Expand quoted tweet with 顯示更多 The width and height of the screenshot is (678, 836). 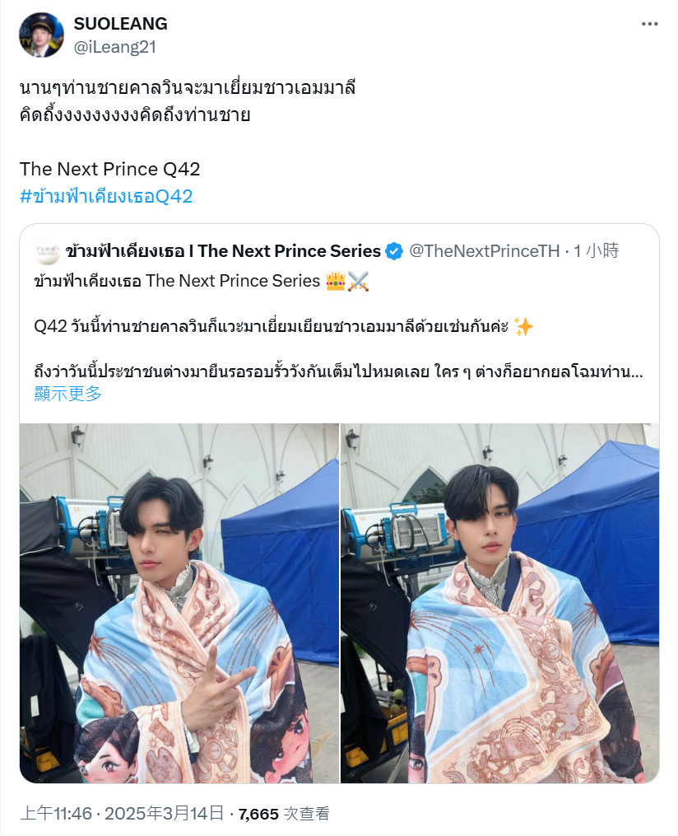(67, 394)
